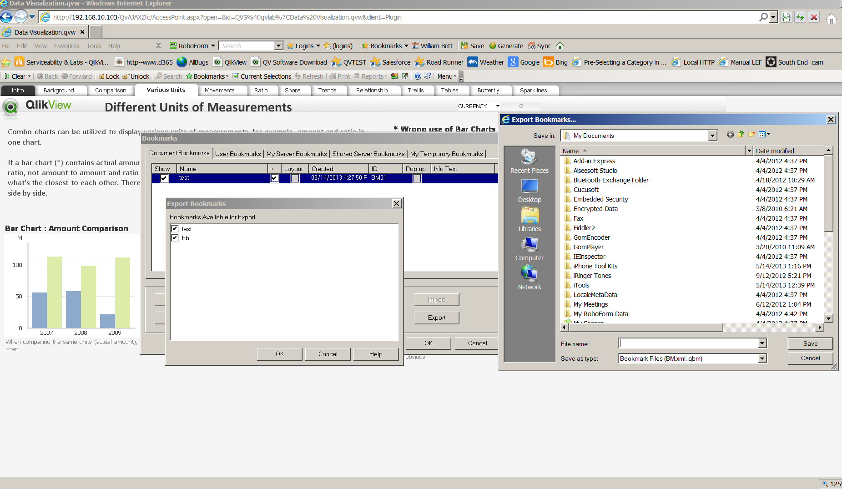Open the Save as type dropdown
This screenshot has height=489, width=842.
[761, 358]
